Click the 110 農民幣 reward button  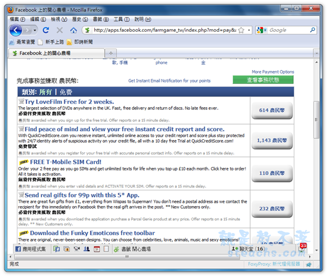[x=272, y=173]
